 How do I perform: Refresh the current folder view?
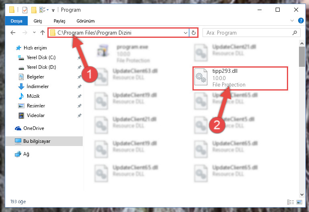pos(194,33)
